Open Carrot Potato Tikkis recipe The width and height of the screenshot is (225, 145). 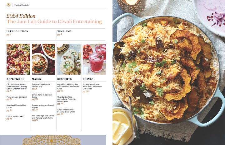(x=15, y=118)
